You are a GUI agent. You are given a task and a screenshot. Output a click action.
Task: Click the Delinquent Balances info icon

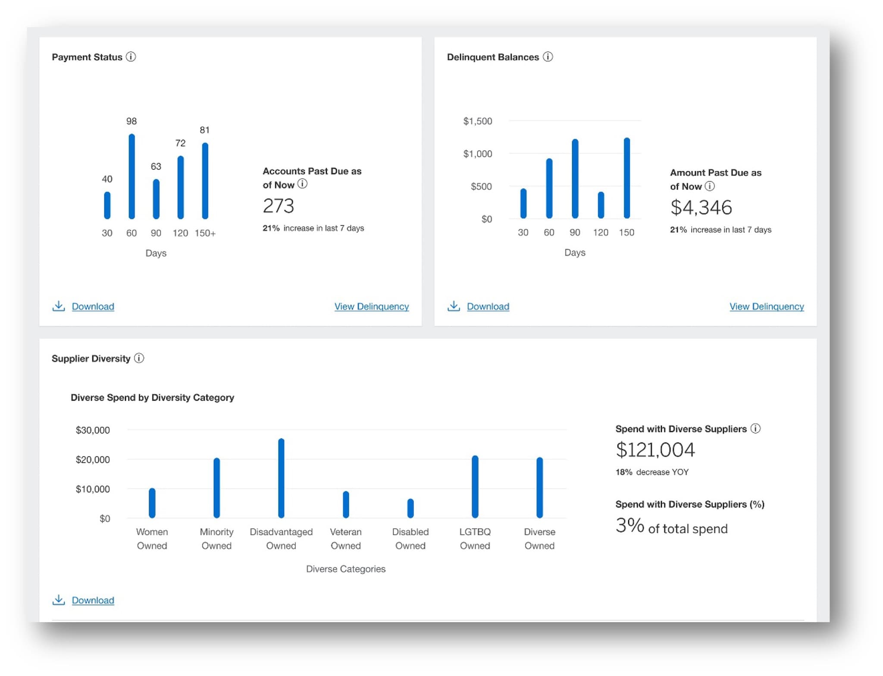click(x=548, y=57)
